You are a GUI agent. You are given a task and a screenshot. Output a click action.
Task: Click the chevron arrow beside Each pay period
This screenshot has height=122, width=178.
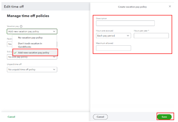(x=128, y=36)
